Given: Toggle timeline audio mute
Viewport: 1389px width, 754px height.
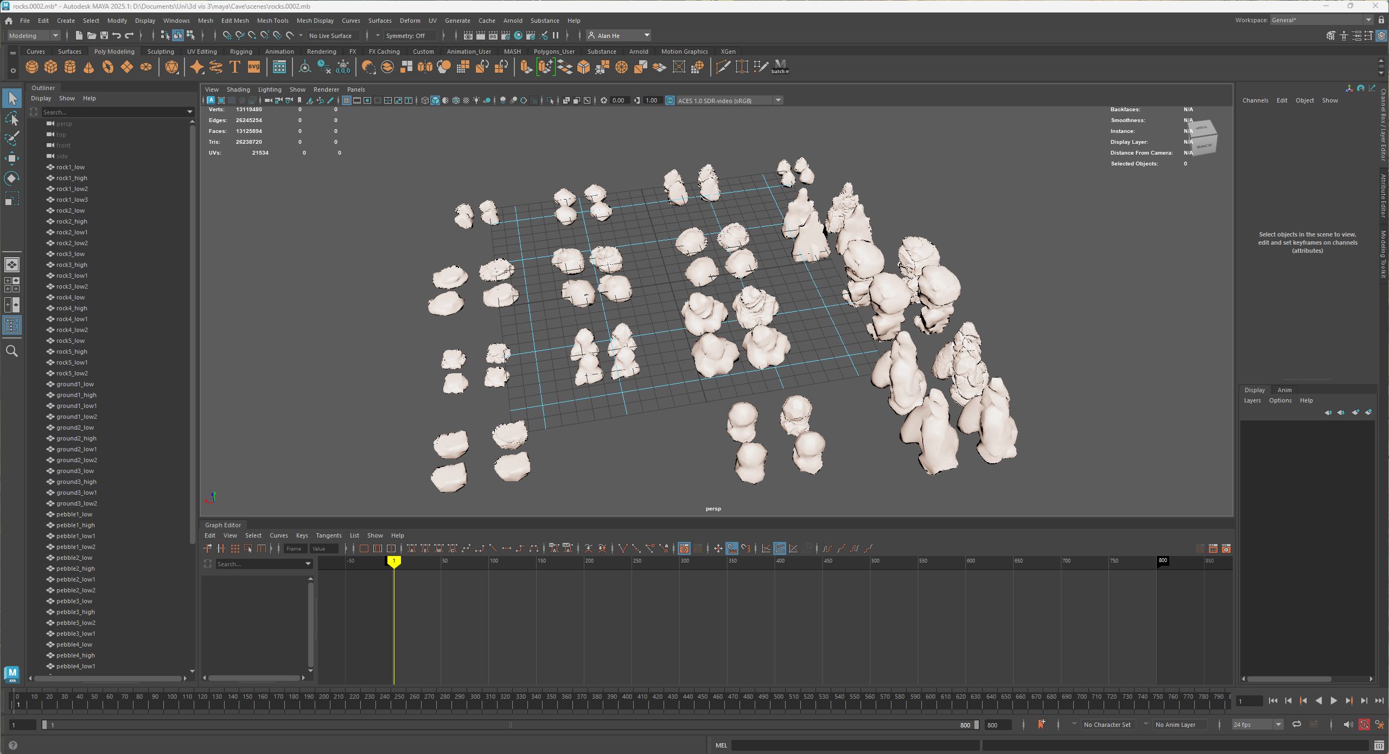Looking at the screenshot, I should (1348, 725).
